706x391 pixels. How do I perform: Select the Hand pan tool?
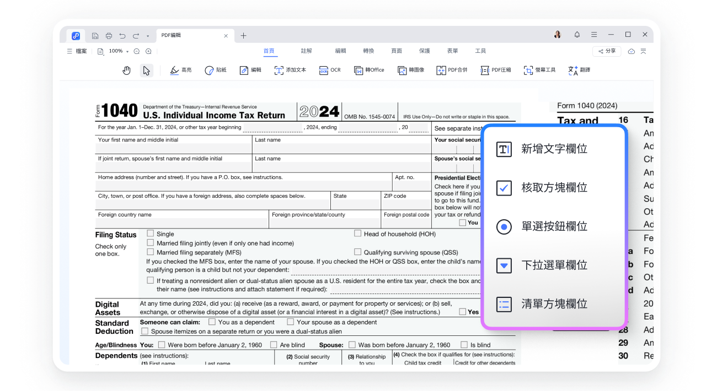126,70
